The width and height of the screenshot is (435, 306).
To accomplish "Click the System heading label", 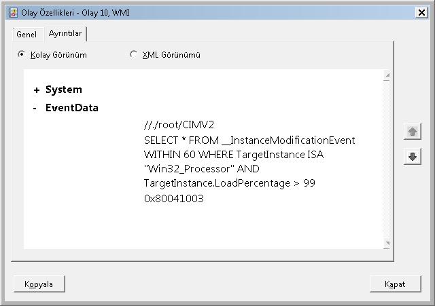I will [x=64, y=90].
